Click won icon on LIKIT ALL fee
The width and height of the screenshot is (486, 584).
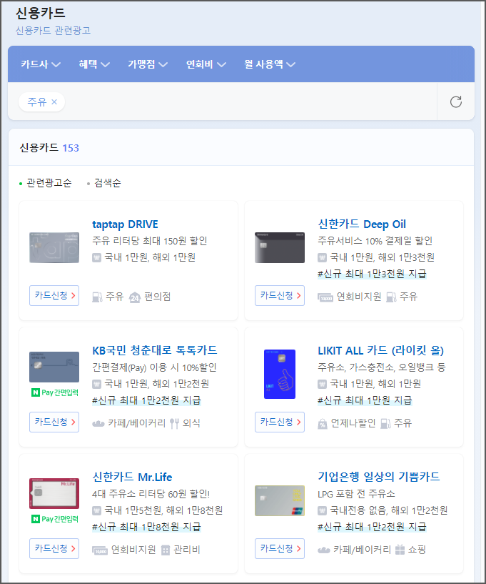pos(322,384)
